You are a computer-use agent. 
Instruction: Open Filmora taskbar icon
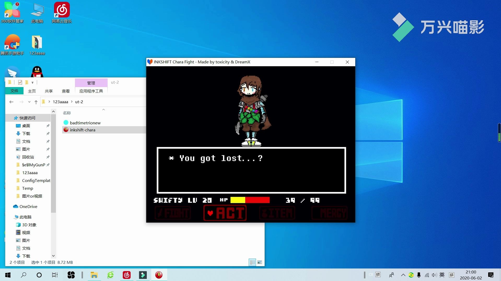[143, 275]
